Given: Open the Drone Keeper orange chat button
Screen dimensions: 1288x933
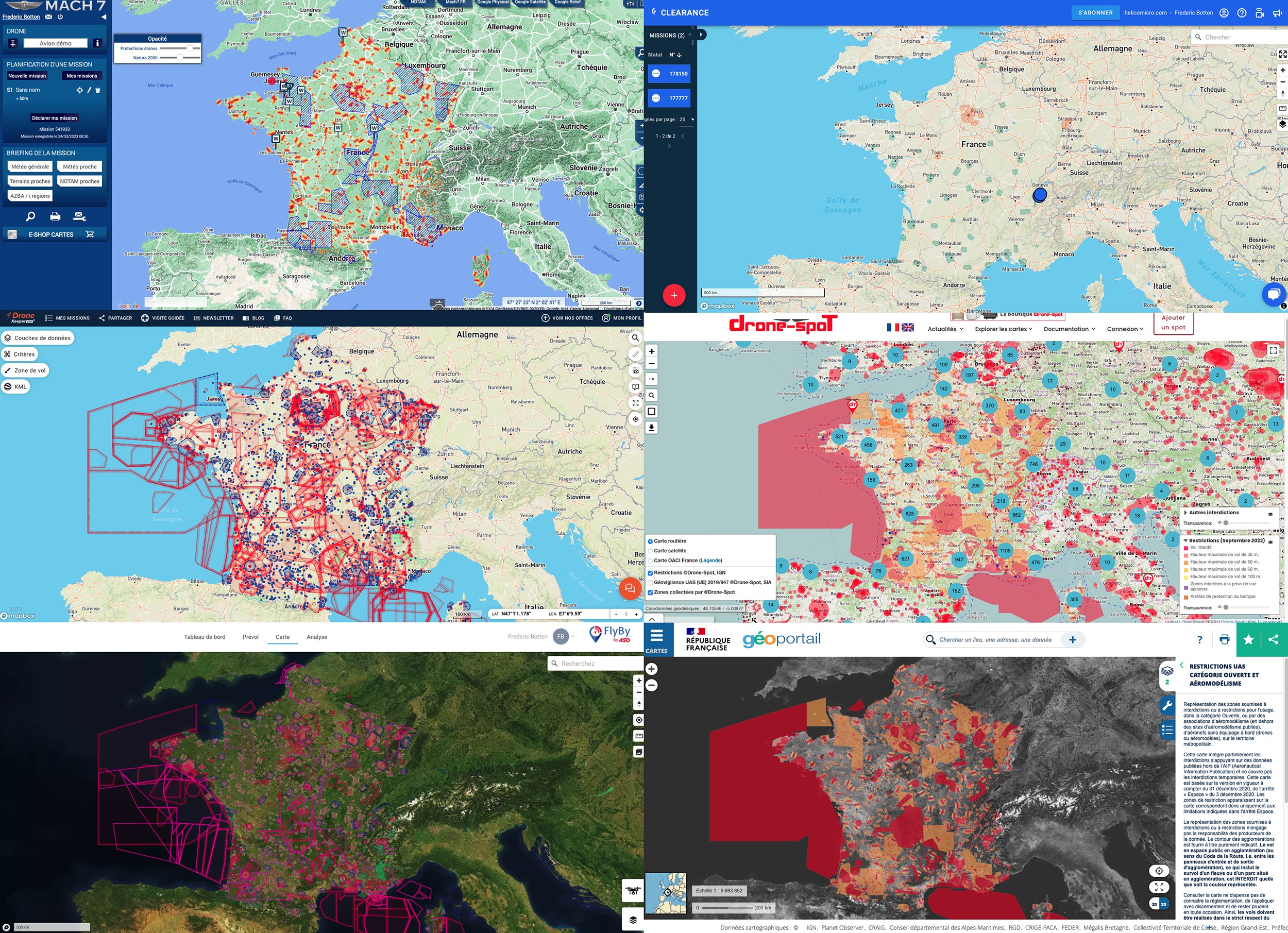Looking at the screenshot, I should pos(630,588).
